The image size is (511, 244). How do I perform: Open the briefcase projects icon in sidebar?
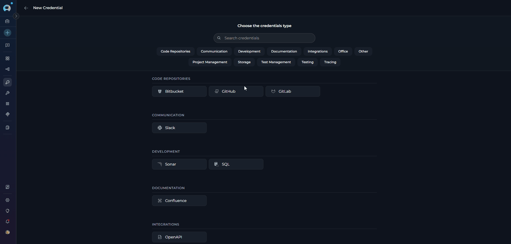(x=7, y=21)
